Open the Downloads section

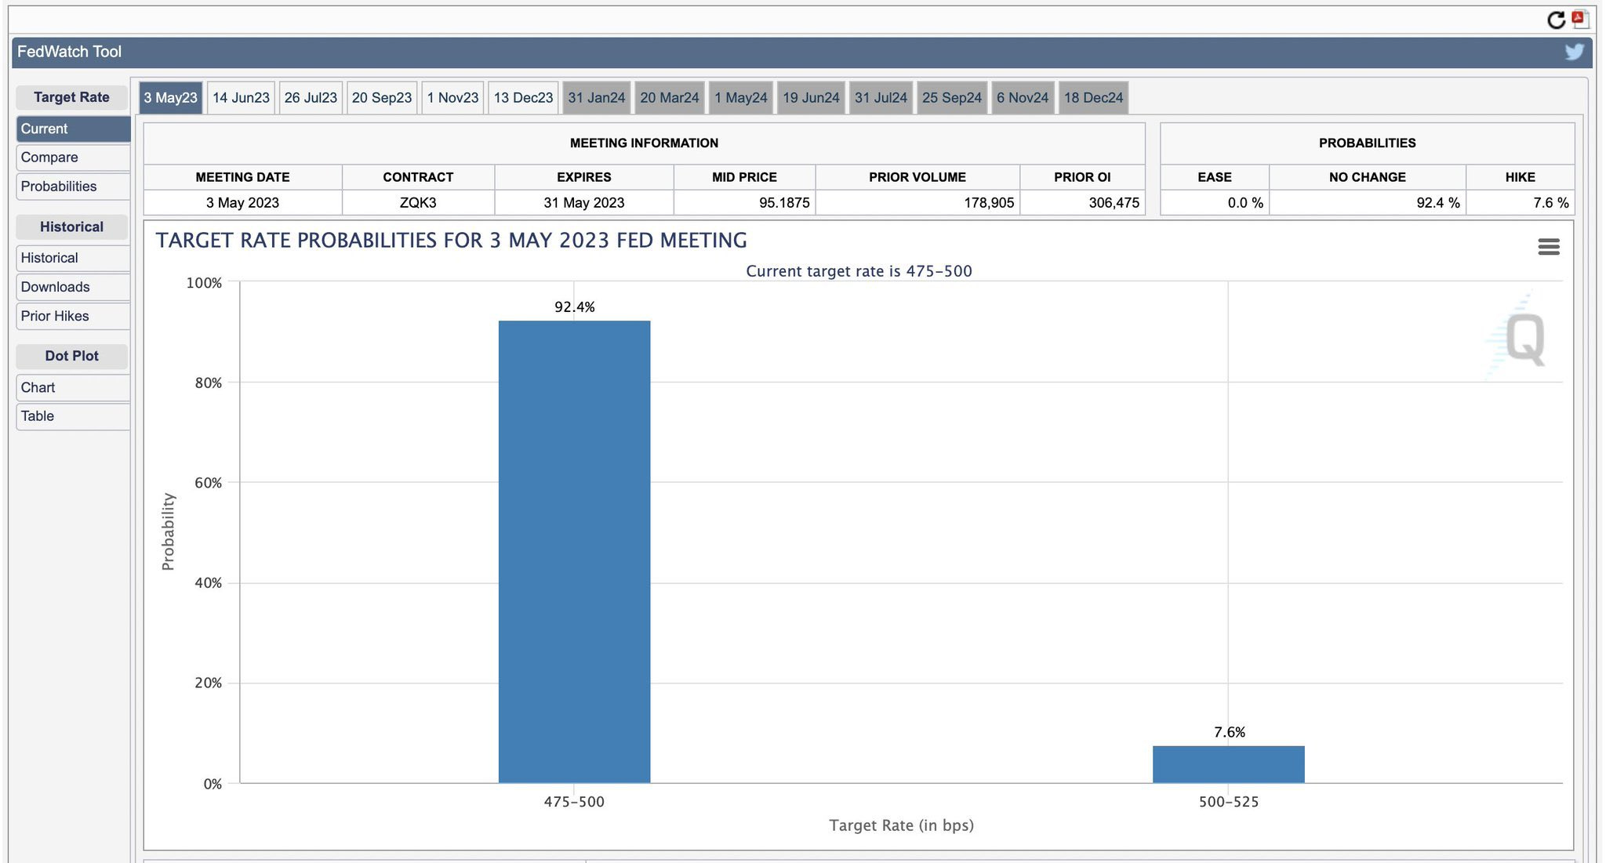pos(72,287)
